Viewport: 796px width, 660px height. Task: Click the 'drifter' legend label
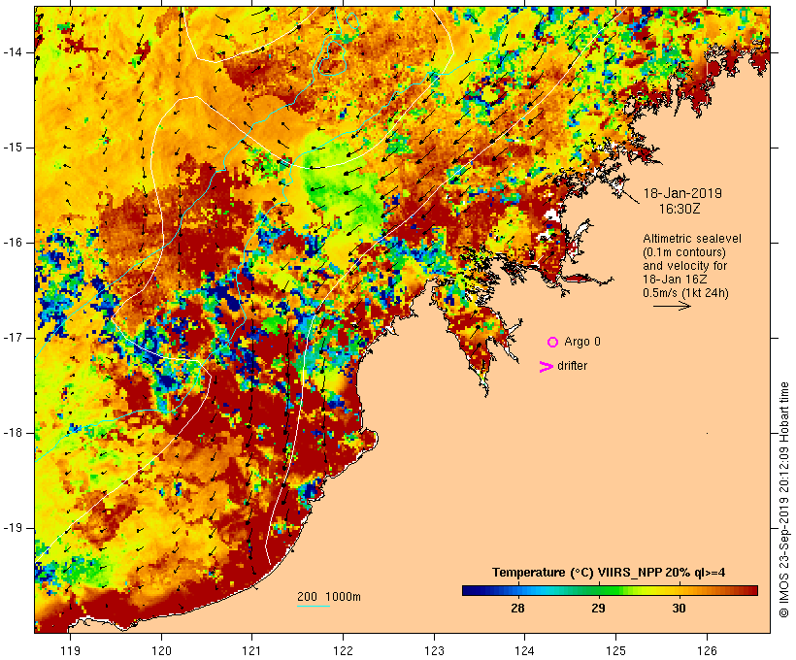pos(572,366)
